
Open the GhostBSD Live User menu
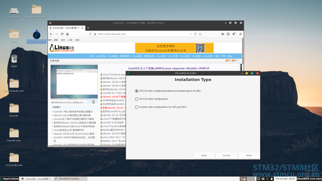point(309,179)
